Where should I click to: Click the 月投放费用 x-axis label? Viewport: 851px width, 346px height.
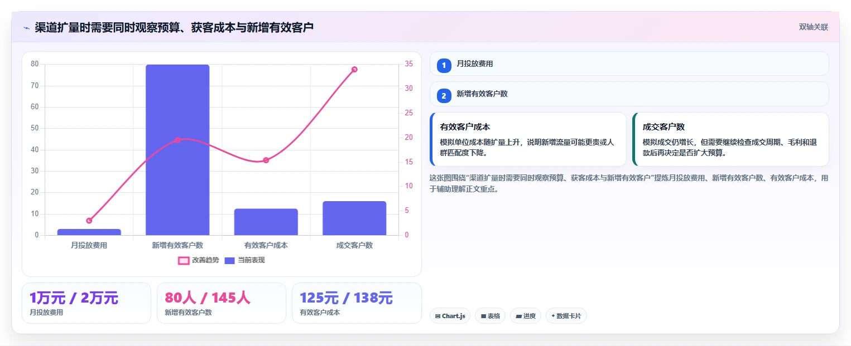[89, 245]
